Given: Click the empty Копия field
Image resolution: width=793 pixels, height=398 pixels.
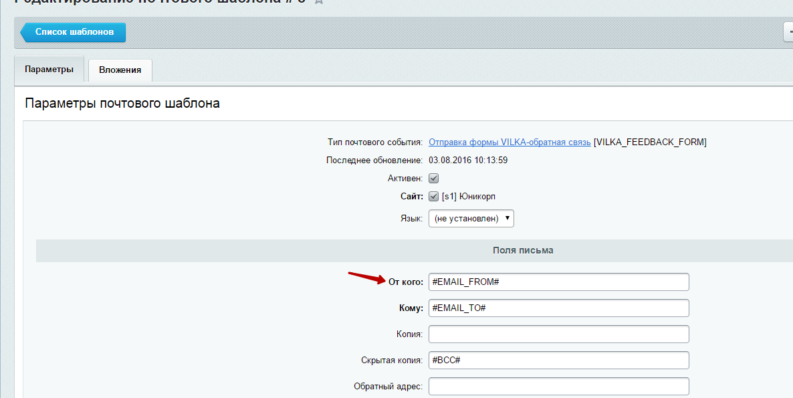Looking at the screenshot, I should coord(558,334).
